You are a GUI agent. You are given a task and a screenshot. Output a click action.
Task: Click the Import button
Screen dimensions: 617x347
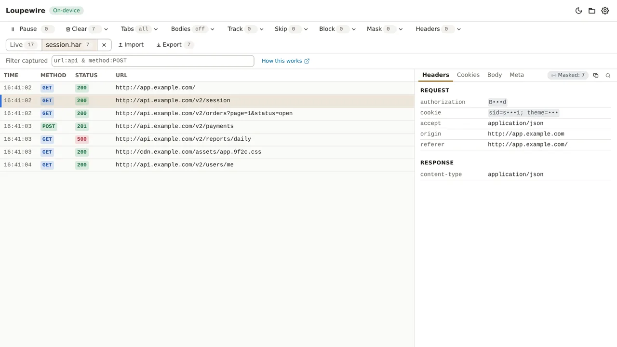(x=131, y=45)
